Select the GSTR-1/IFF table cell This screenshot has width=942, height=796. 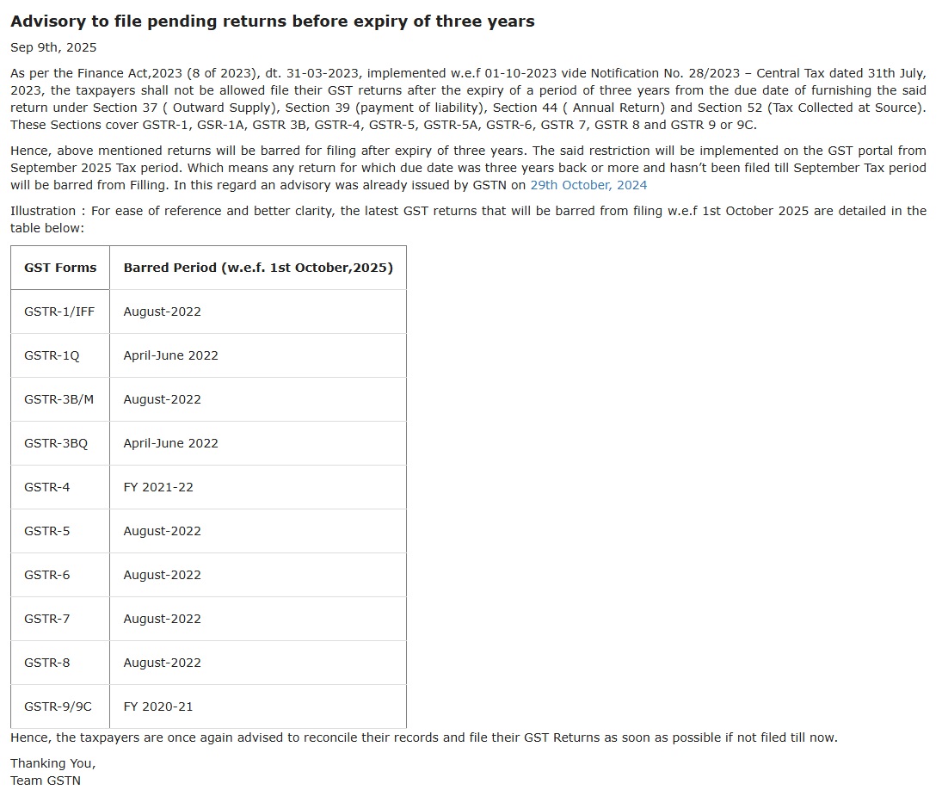pyautogui.click(x=59, y=312)
